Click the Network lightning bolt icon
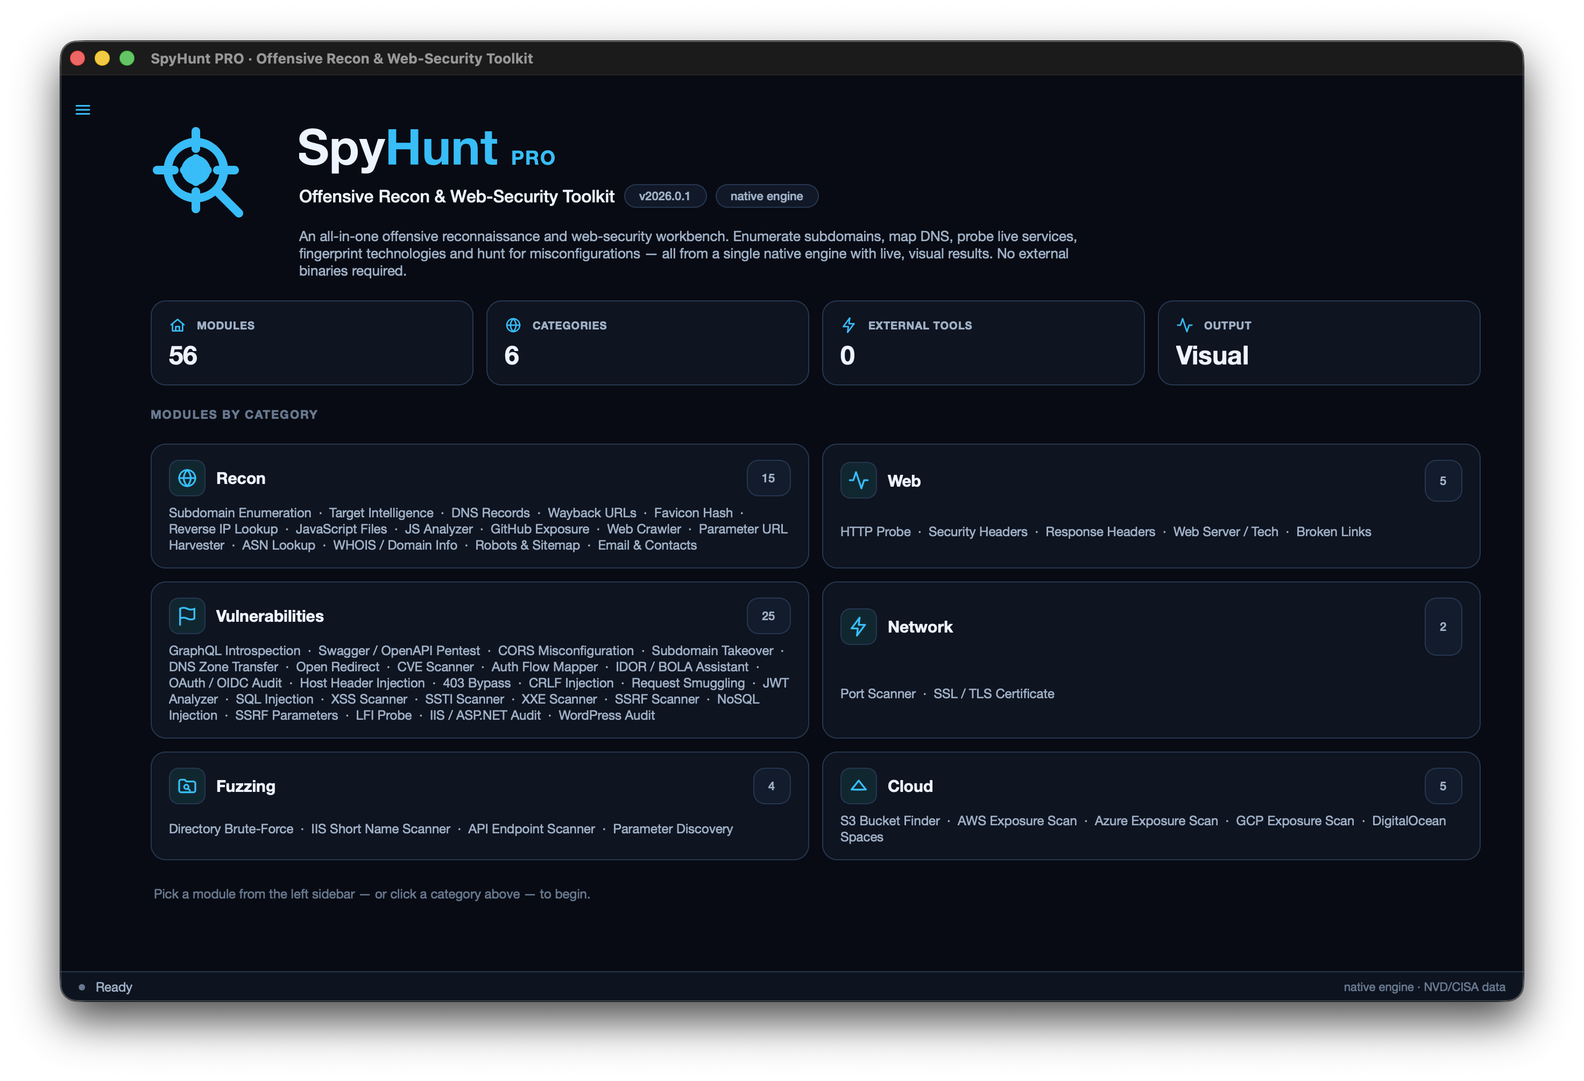 pyautogui.click(x=858, y=627)
